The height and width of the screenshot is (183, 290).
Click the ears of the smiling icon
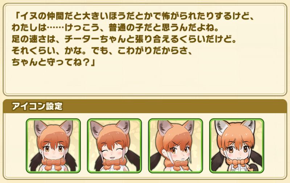[x=110, y=127]
